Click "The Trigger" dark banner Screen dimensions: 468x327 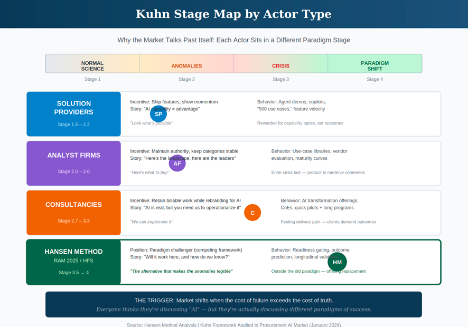tap(233, 304)
